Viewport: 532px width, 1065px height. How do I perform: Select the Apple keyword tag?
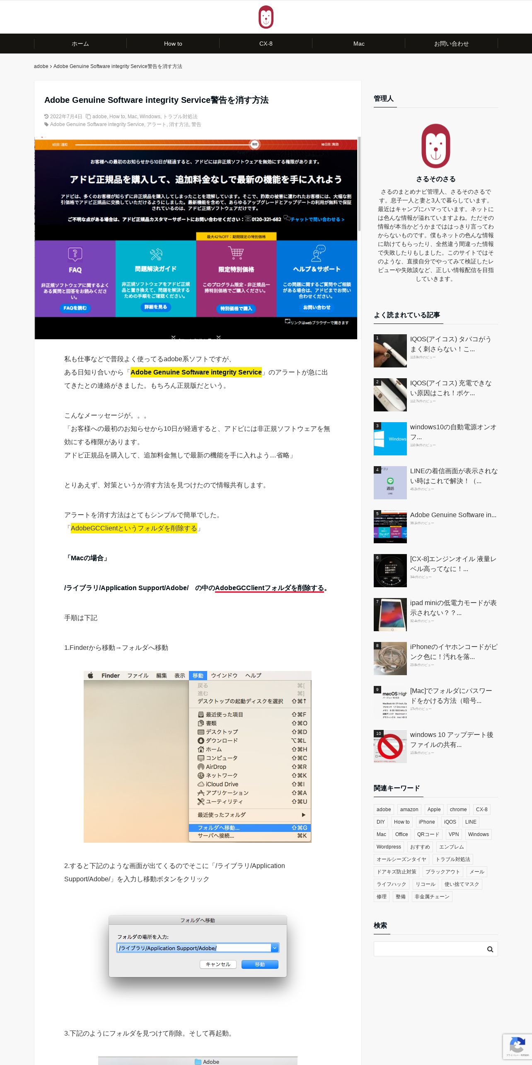click(x=434, y=810)
